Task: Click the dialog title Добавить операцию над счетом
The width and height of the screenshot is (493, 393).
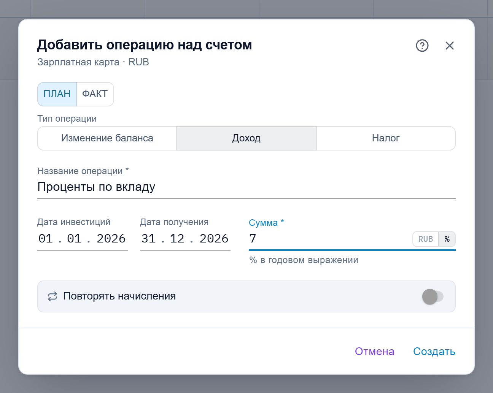Action: tap(145, 45)
